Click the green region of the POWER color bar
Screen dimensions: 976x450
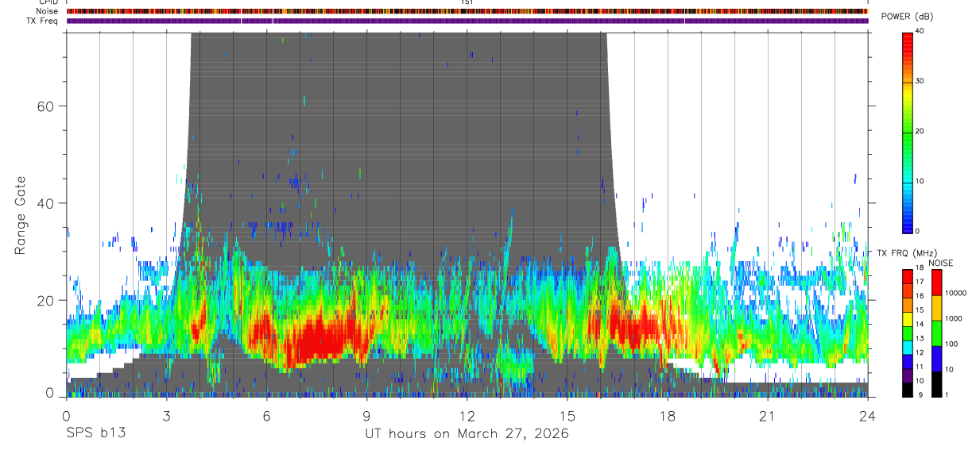point(908,139)
